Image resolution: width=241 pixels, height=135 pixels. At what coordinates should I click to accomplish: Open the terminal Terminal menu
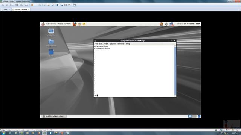pyautogui.click(x=120, y=44)
